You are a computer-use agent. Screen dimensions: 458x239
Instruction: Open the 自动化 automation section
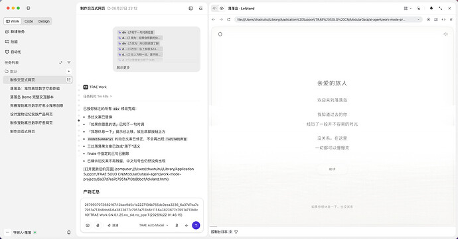[x=13, y=52]
